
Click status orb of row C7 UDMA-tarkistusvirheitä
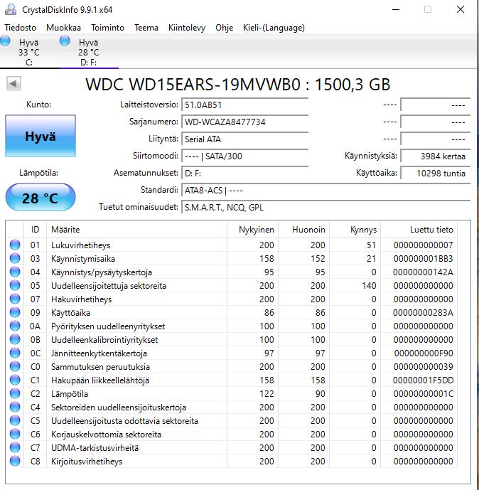click(15, 447)
